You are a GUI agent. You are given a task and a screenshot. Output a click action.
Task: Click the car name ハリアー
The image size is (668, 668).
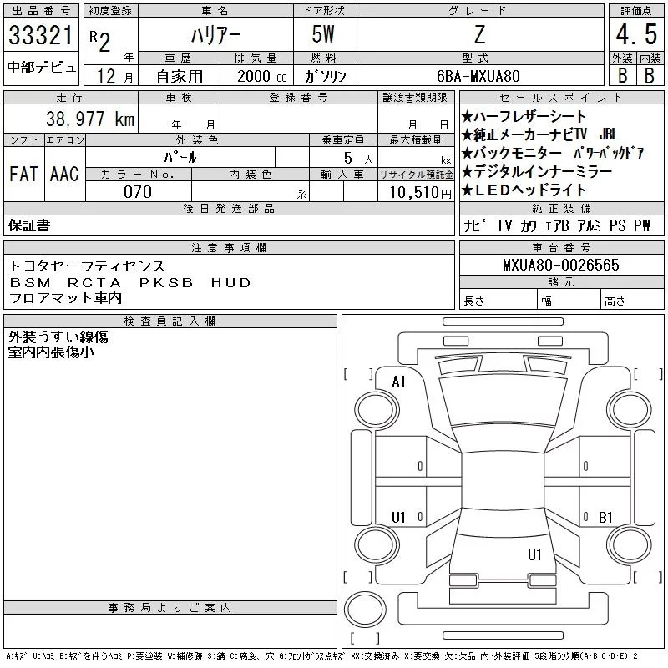coord(215,35)
